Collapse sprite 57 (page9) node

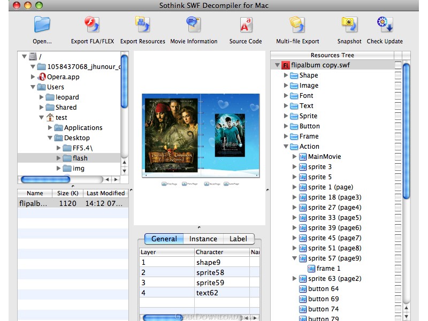[x=295, y=258]
